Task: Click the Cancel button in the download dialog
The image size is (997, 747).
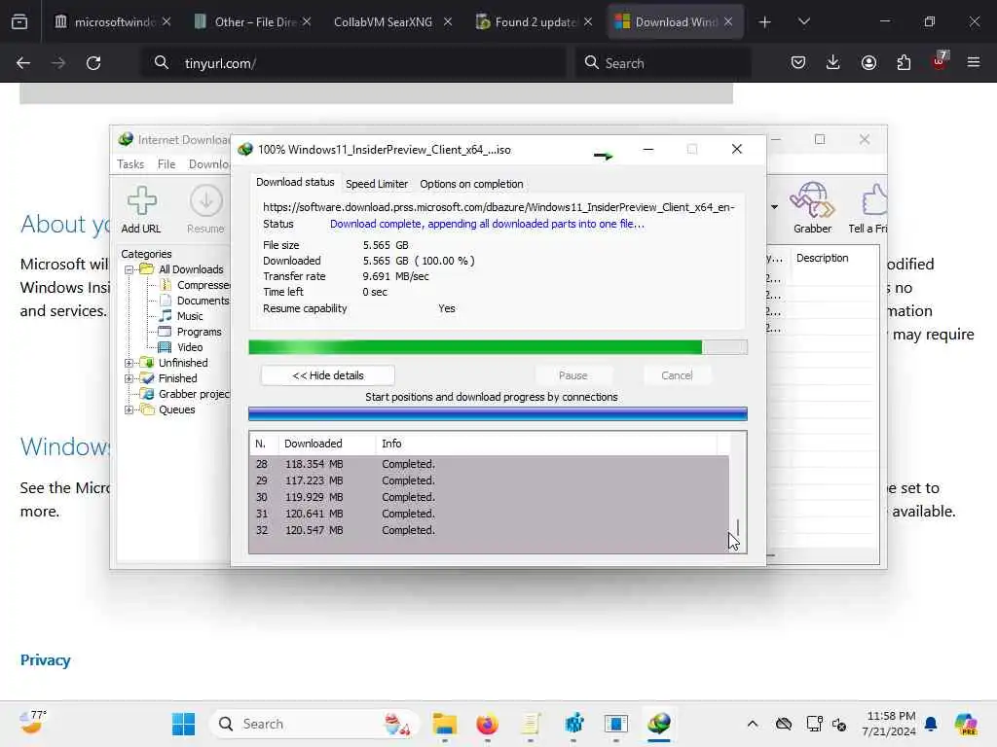Action: 677,375
